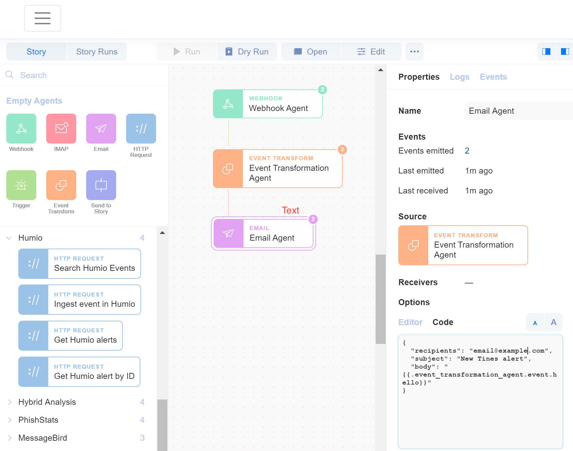The height and width of the screenshot is (451, 573).
Task: Open the Logs tab in properties
Action: coord(460,77)
